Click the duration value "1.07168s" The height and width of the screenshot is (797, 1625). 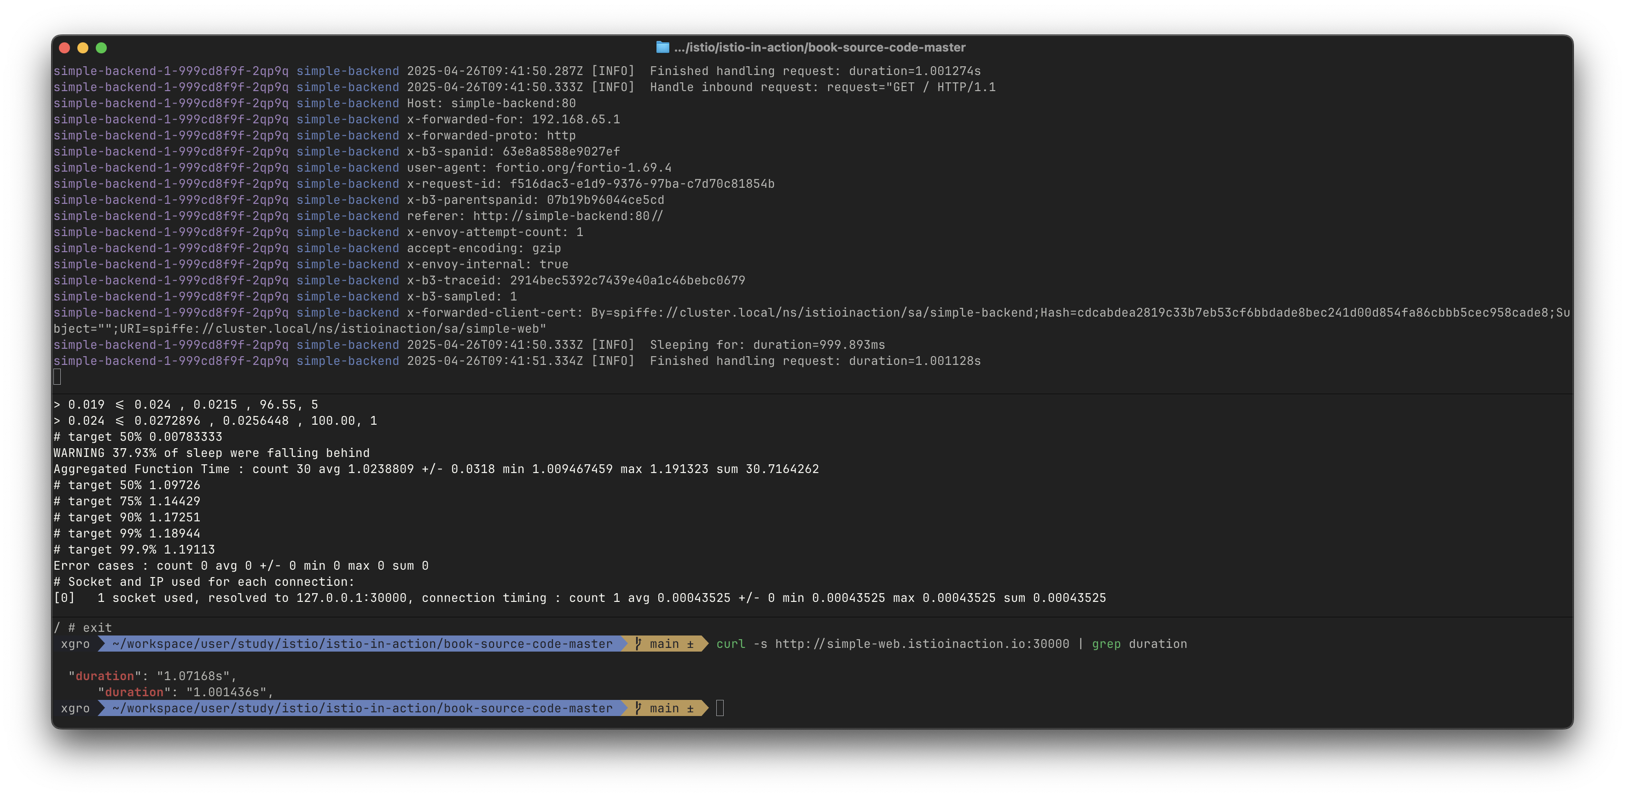[x=193, y=676]
